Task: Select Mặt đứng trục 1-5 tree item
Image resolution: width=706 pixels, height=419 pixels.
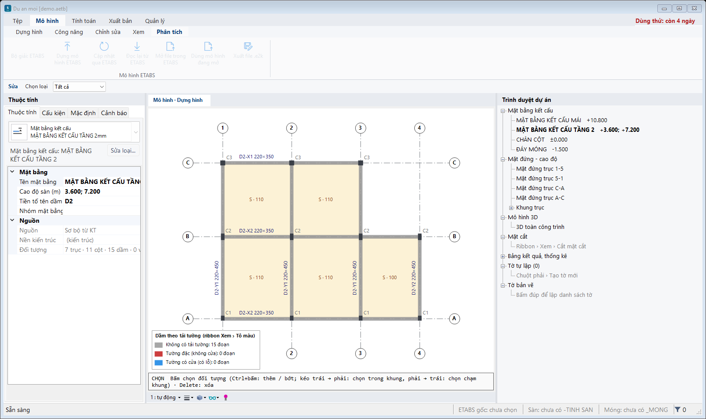Action: (540, 169)
